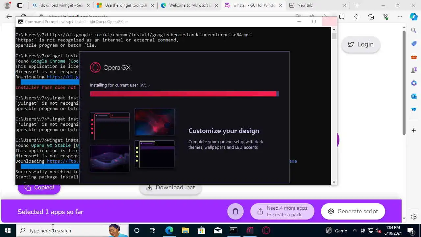This screenshot has height=237, width=421.
Task: Click the red nebula wallpaper thumbnail
Action: tap(155, 122)
